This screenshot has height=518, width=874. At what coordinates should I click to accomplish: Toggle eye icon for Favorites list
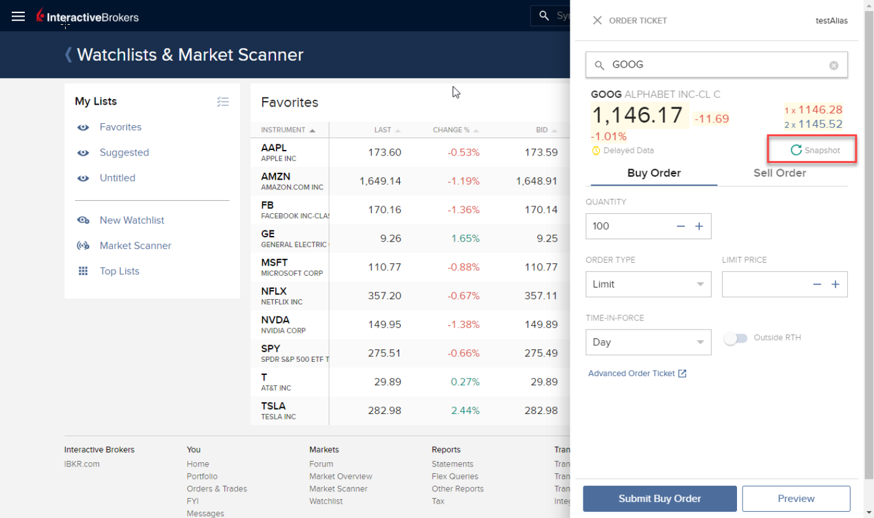(x=83, y=127)
